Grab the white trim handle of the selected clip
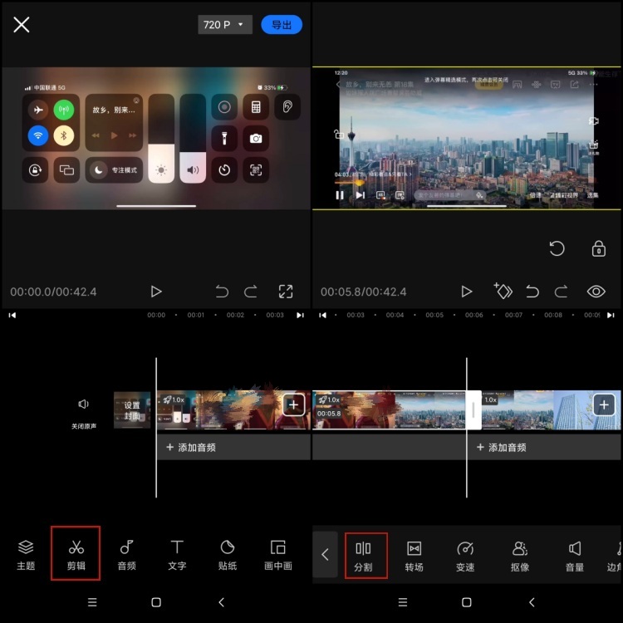The width and height of the screenshot is (623, 623). 473,410
